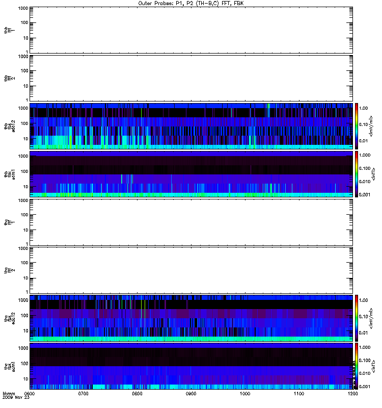The height and width of the screenshot is (408, 382).
Task: Click the '0700' time axis label
Action: click(x=83, y=394)
